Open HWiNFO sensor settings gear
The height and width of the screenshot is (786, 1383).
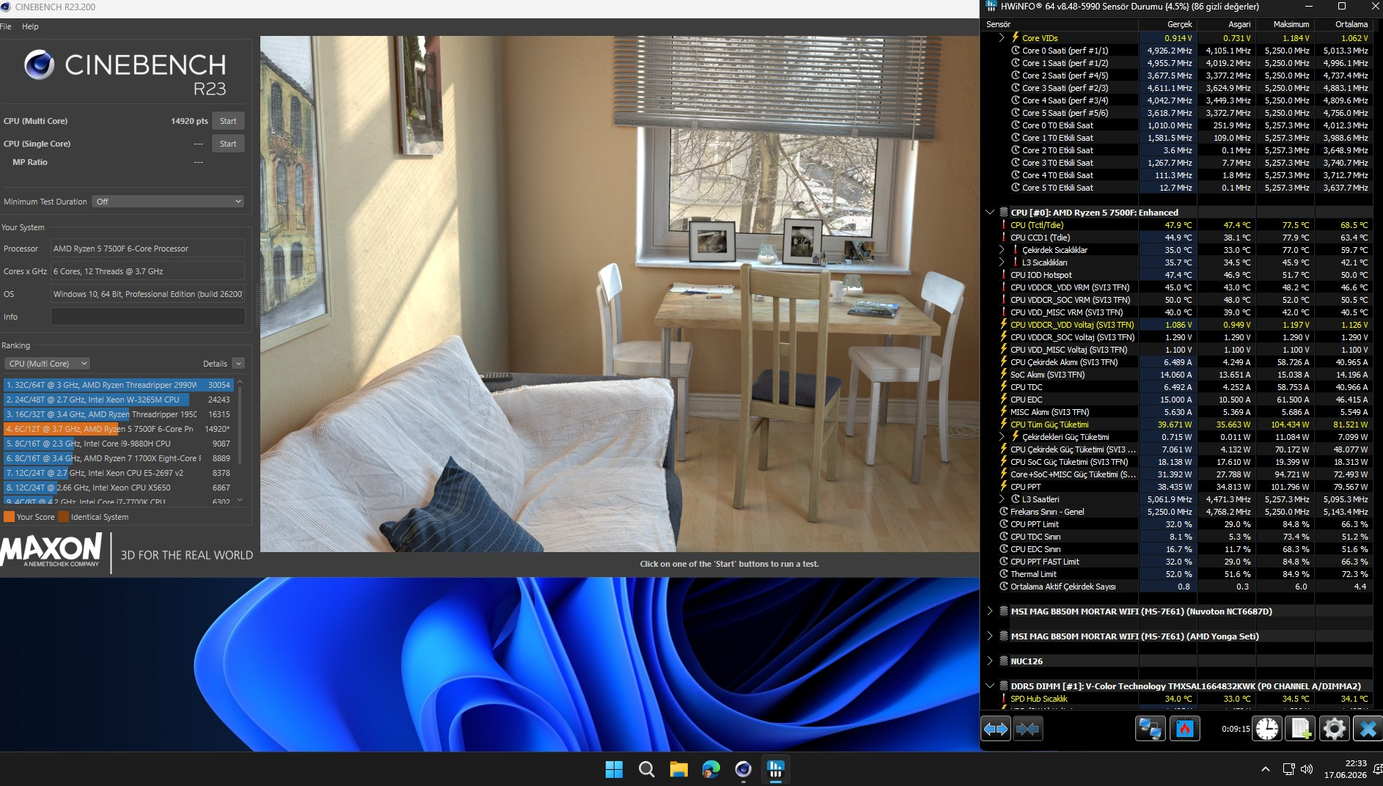click(x=1334, y=729)
